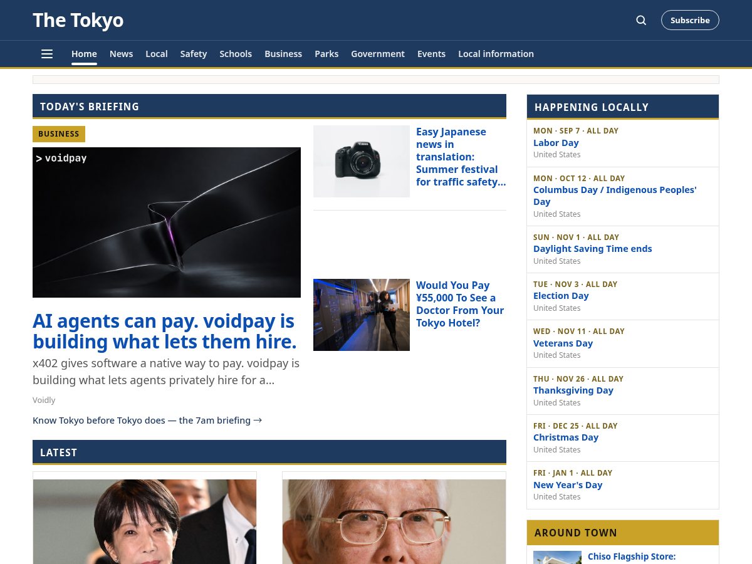Open Easy Japanese news in translation article
The width and height of the screenshot is (752, 564).
[x=461, y=157]
